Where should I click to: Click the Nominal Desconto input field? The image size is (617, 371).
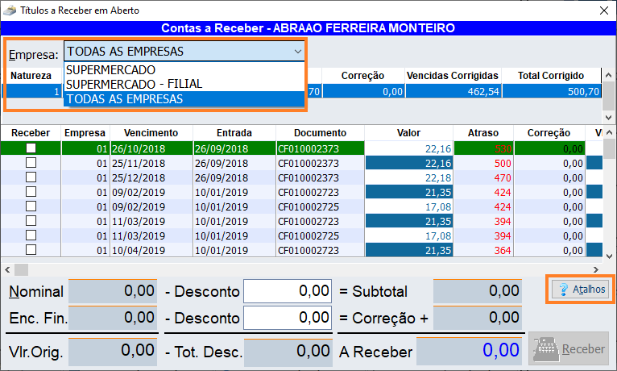(x=288, y=291)
